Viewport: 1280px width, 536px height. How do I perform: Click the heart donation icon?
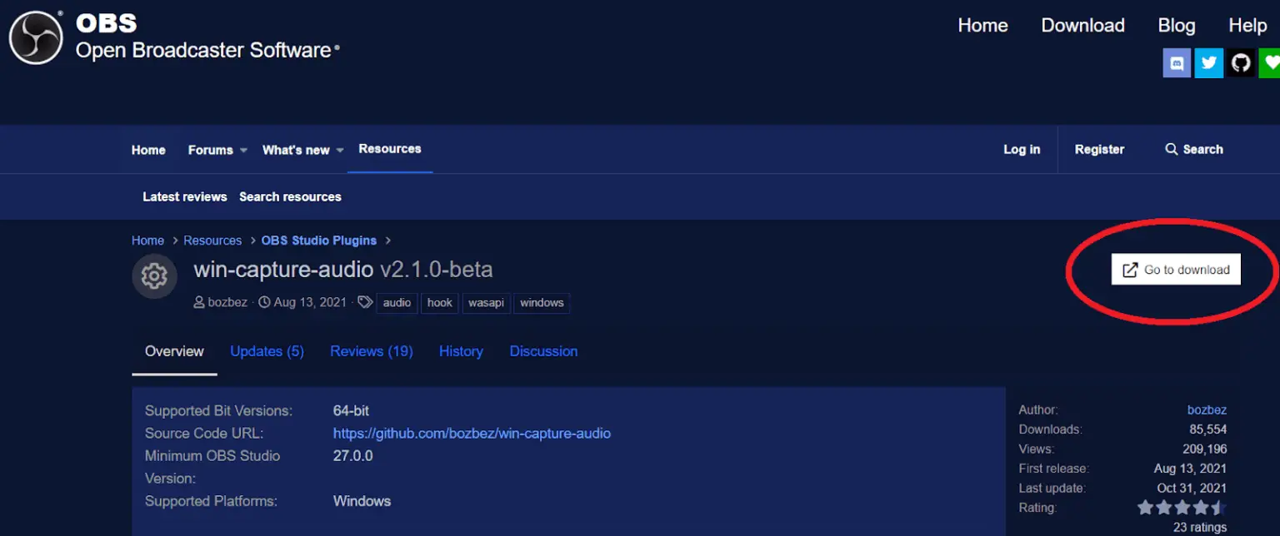(x=1271, y=62)
